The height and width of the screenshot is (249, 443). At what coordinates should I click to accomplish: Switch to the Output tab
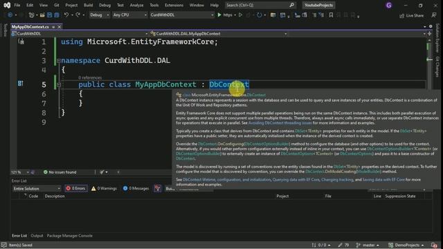tap(37, 235)
